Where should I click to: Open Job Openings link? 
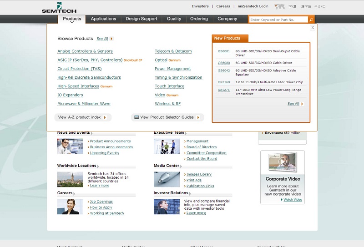[101, 202]
